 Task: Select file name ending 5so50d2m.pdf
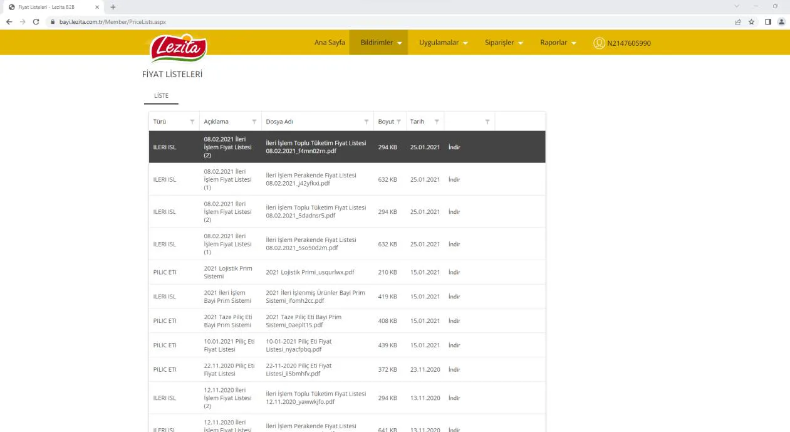311,244
